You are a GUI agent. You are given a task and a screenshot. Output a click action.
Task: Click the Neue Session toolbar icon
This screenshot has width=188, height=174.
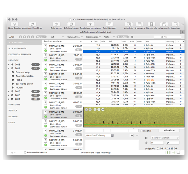coord(14,24)
